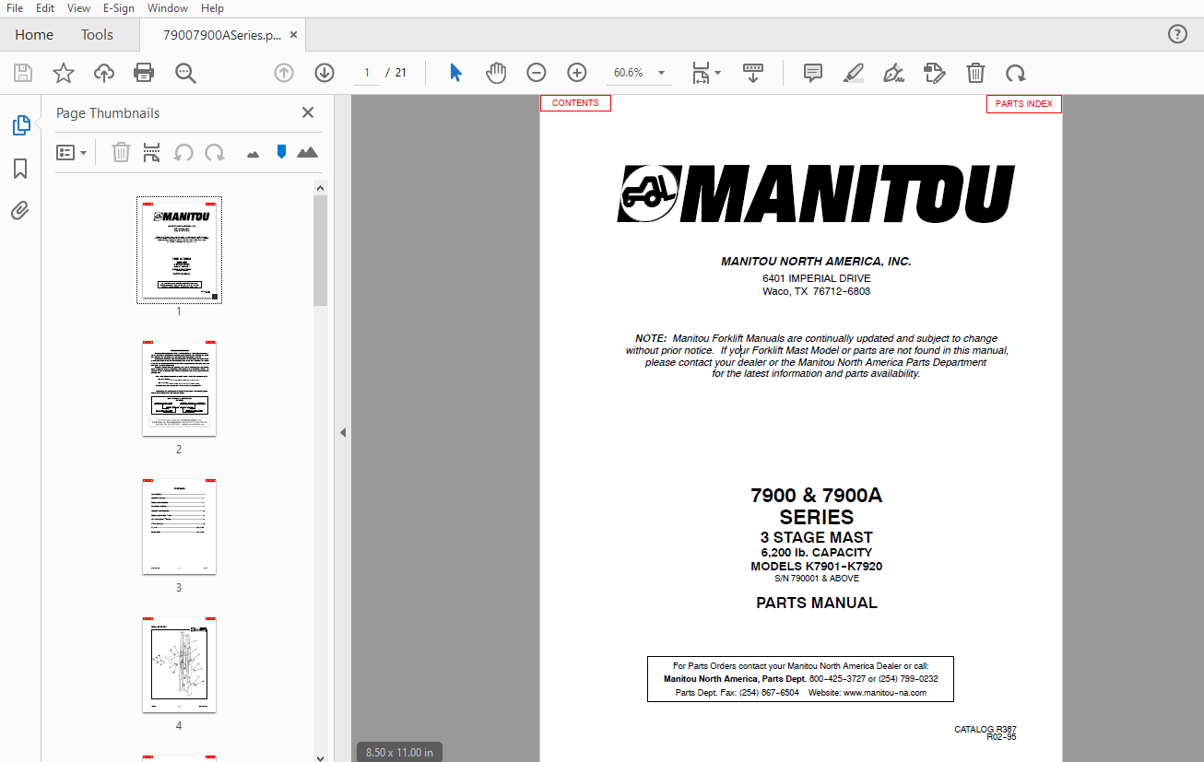Viewport: 1204px width, 762px height.
Task: Collapse the left pane with arrow handle
Action: click(x=343, y=432)
